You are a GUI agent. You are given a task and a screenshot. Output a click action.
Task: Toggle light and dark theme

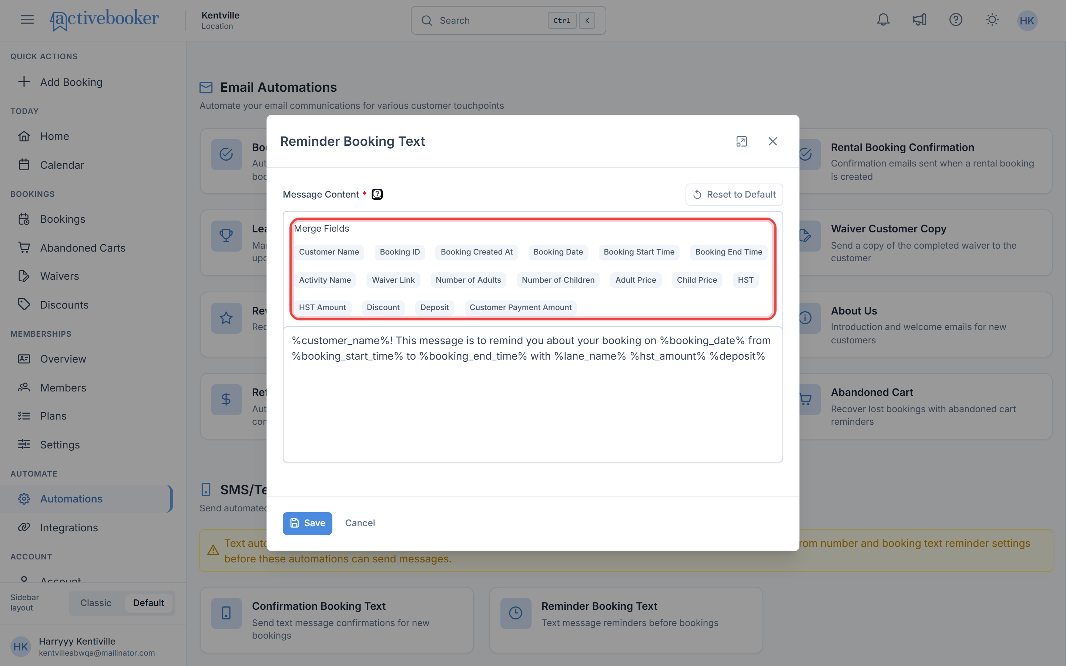click(x=992, y=20)
